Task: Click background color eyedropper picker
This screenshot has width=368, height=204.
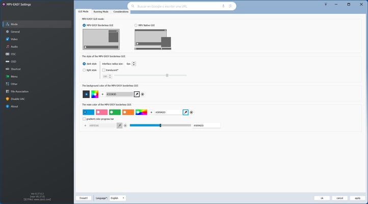Action: [x=137, y=94]
